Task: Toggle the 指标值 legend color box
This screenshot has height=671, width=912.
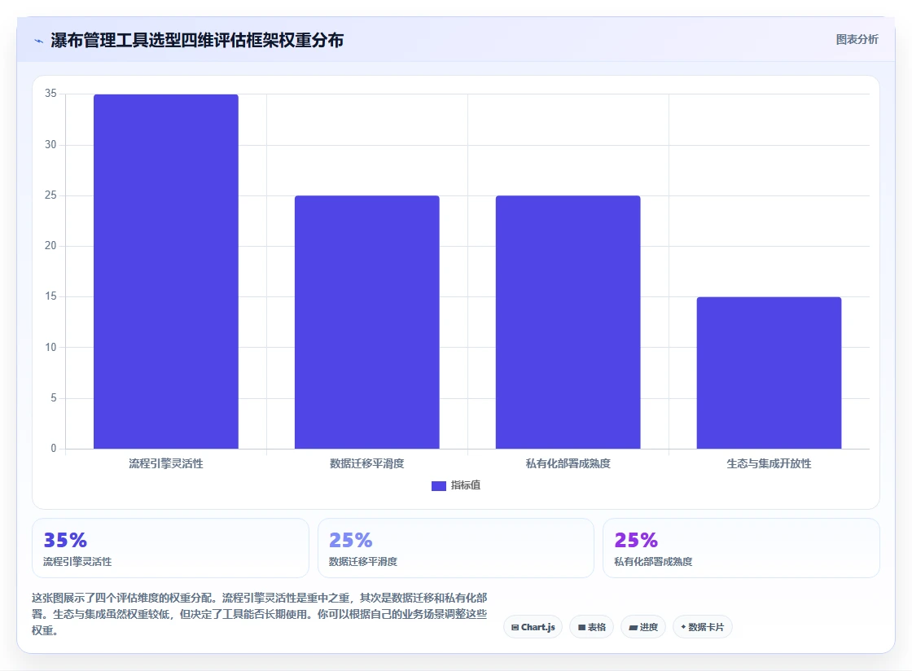Action: 439,485
